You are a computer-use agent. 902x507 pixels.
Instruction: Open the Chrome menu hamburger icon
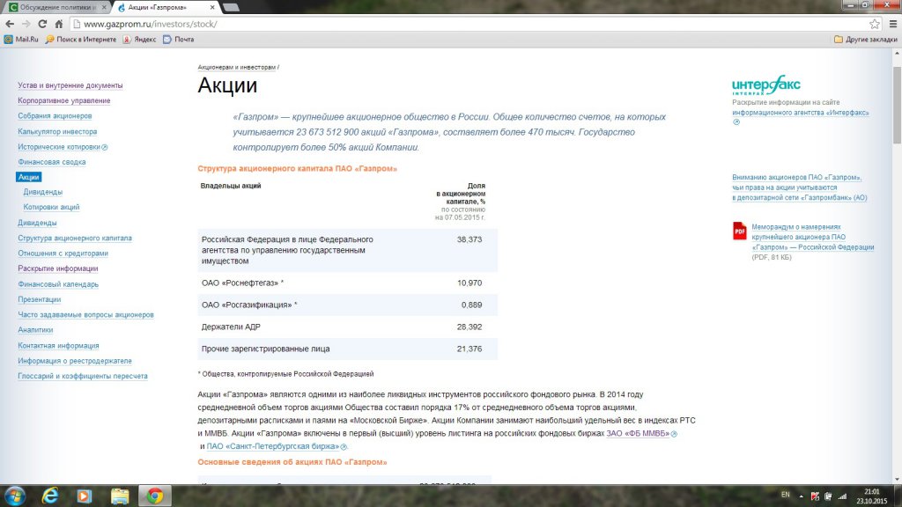coord(893,24)
